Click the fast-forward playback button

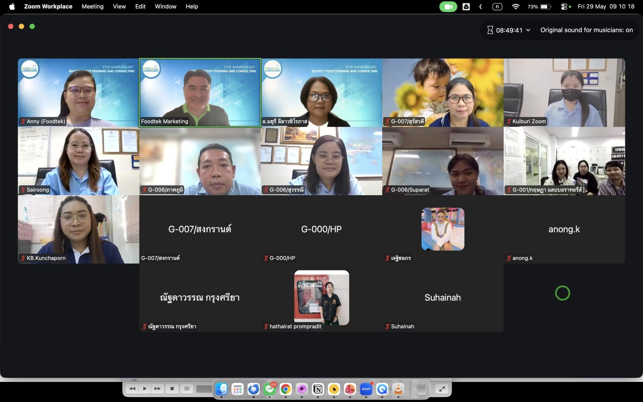tap(157, 389)
